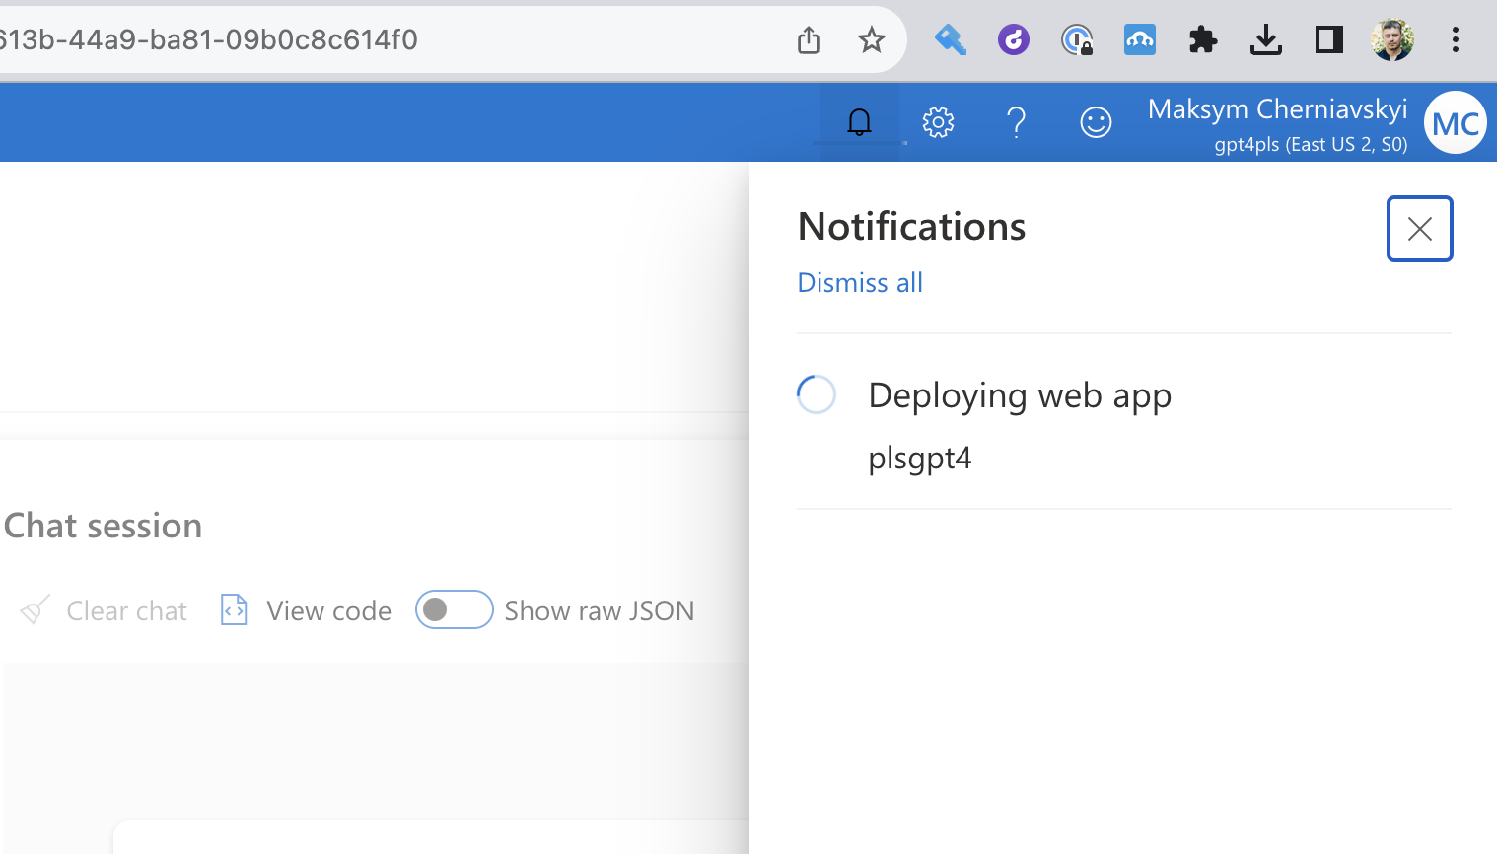Enable raw JSON display in Chat session

[454, 609]
